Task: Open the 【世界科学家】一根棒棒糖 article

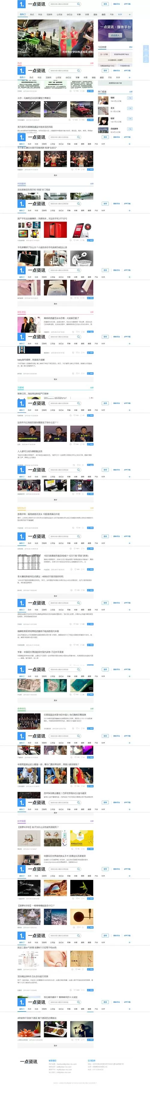Action: pyautogui.click(x=36, y=906)
